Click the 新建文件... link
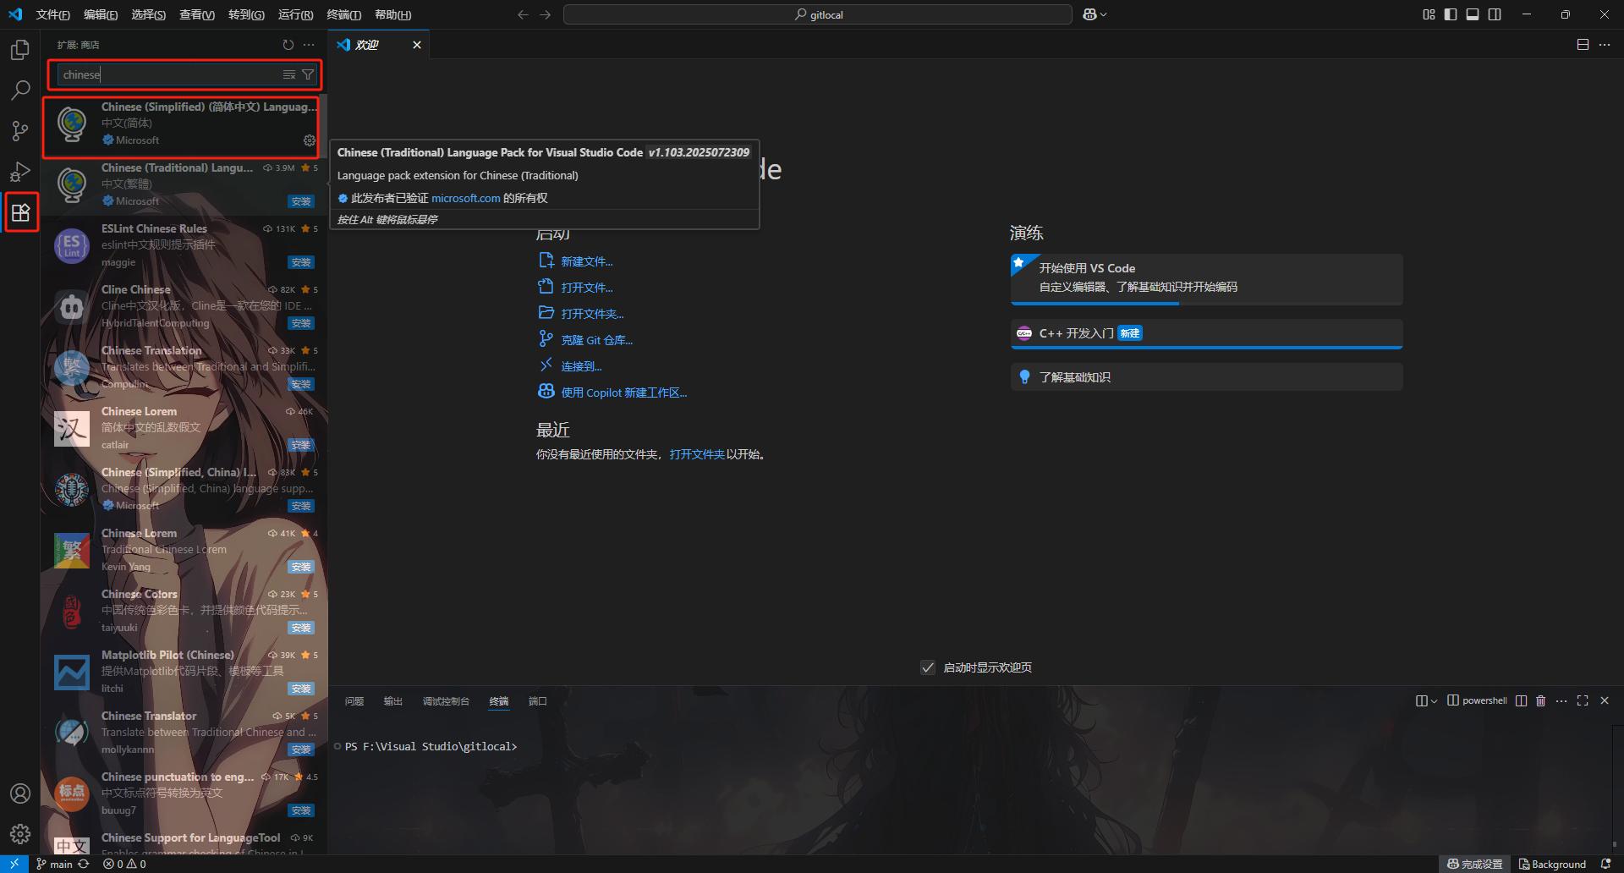Image resolution: width=1624 pixels, height=873 pixels. tap(587, 261)
